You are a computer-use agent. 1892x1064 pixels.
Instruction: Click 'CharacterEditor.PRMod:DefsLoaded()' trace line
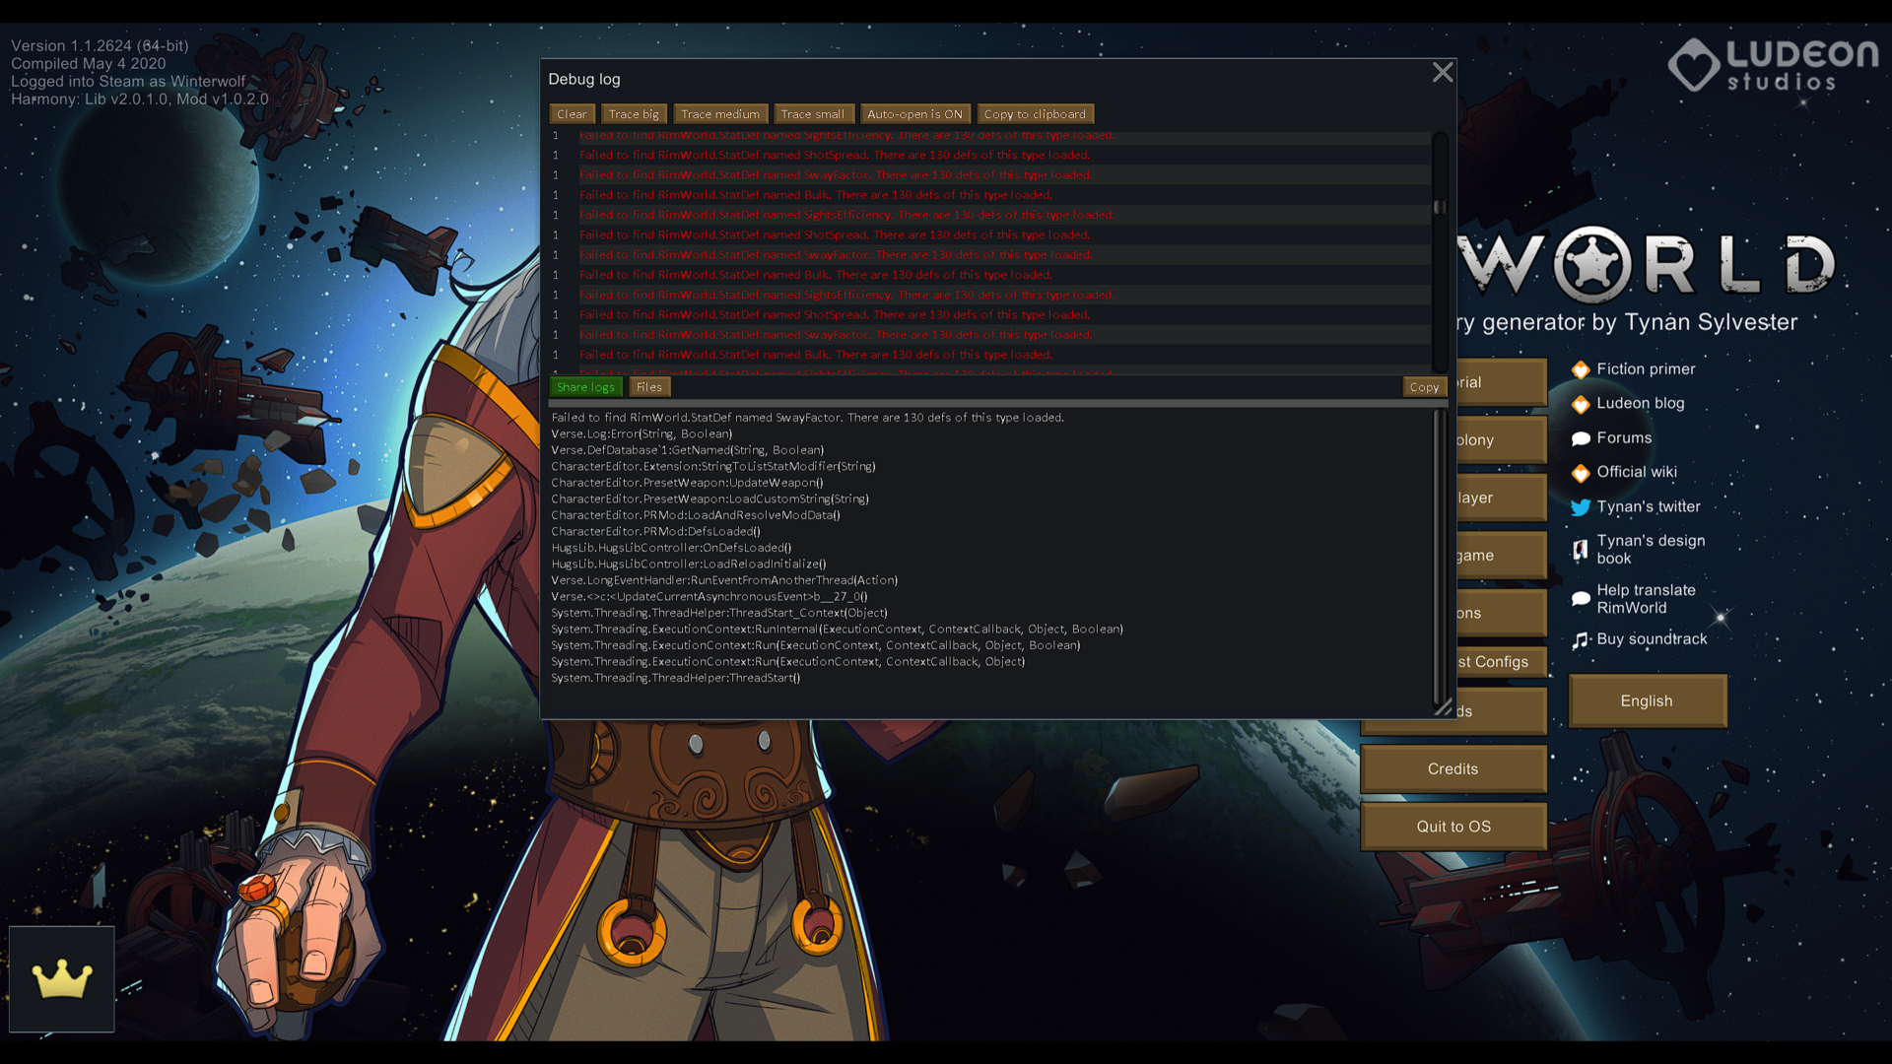655,532
